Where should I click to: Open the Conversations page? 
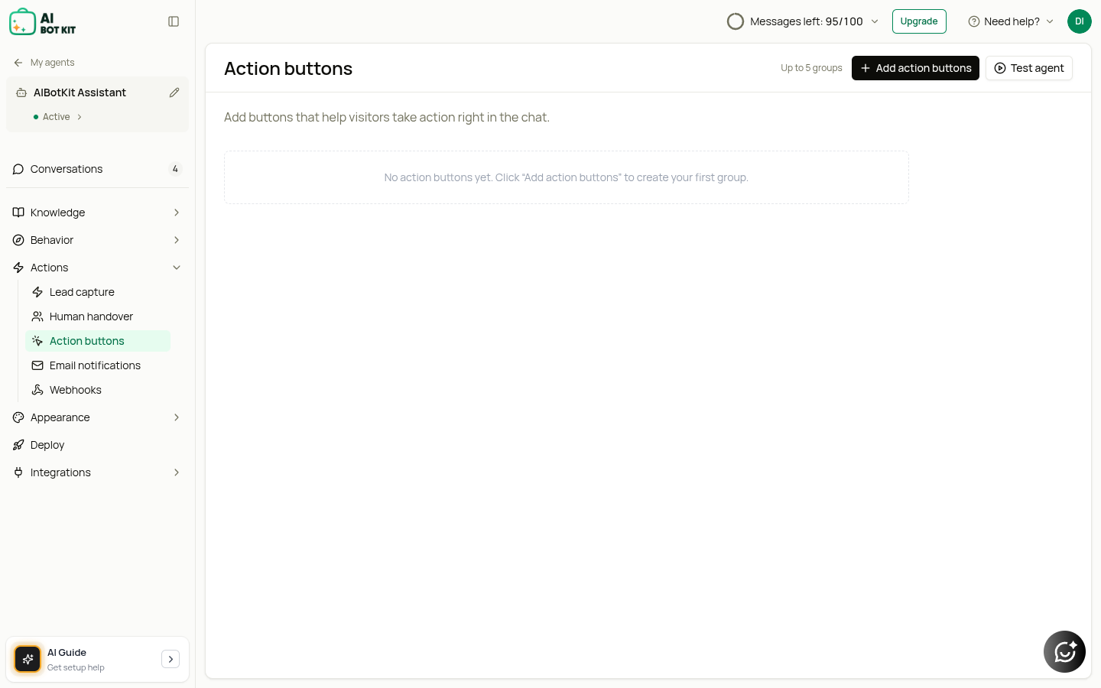coord(97,169)
